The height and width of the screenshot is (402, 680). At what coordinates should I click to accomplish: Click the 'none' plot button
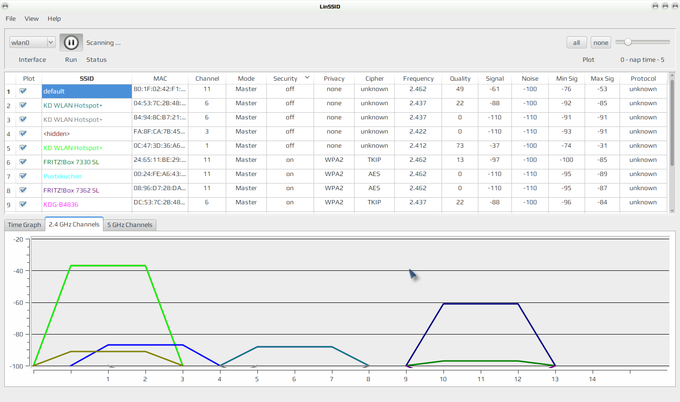tap(601, 42)
